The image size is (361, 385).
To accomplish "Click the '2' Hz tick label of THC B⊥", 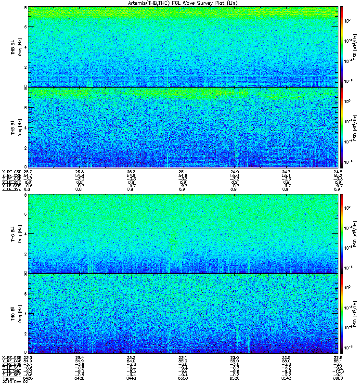I will (x=26, y=254).
